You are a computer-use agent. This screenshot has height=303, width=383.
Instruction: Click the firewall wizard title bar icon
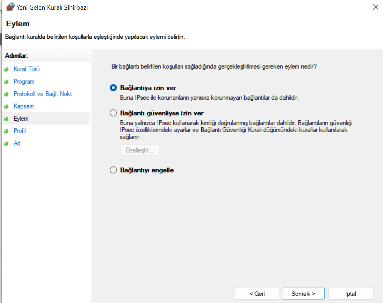[10, 7]
